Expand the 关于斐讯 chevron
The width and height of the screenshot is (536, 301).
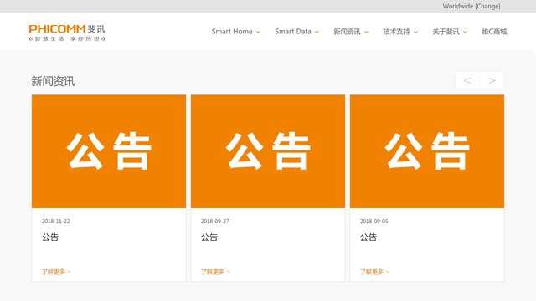[x=465, y=32]
